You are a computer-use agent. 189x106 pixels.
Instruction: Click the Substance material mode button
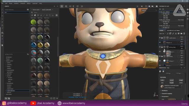[x=172, y=87]
